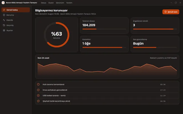This screenshot has width=183, height=114.
Task: Click the Taranan dosya progress bar
Action: point(104,29)
